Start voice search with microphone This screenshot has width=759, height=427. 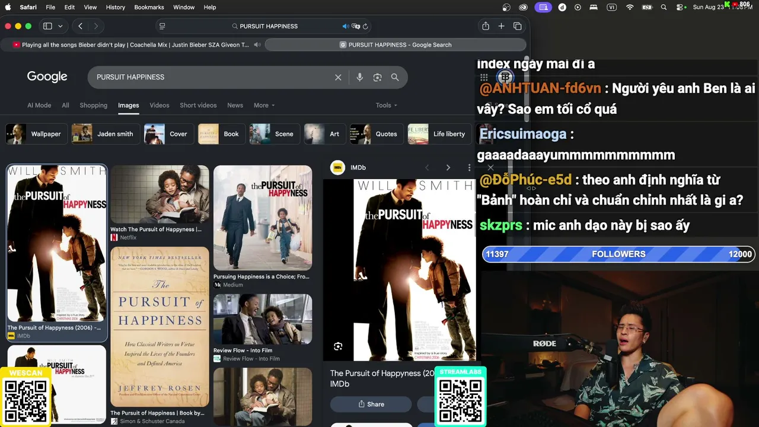359,77
